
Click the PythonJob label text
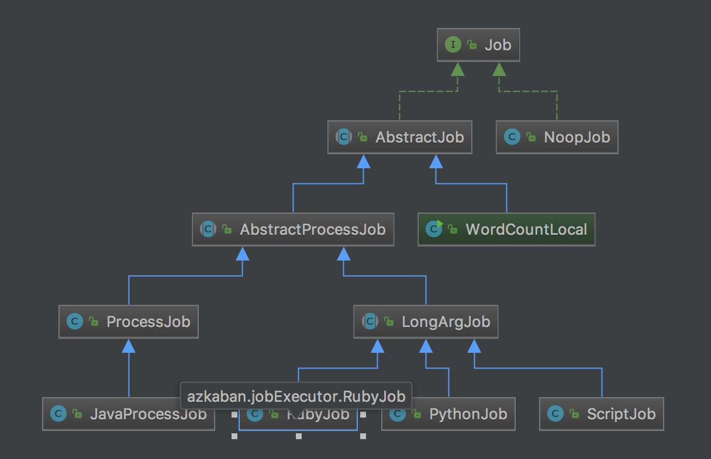click(468, 414)
